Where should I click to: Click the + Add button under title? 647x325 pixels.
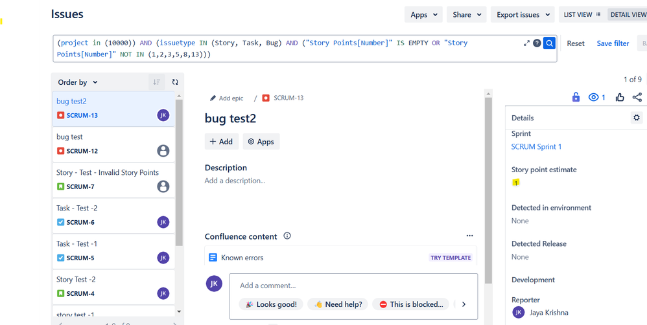click(221, 141)
